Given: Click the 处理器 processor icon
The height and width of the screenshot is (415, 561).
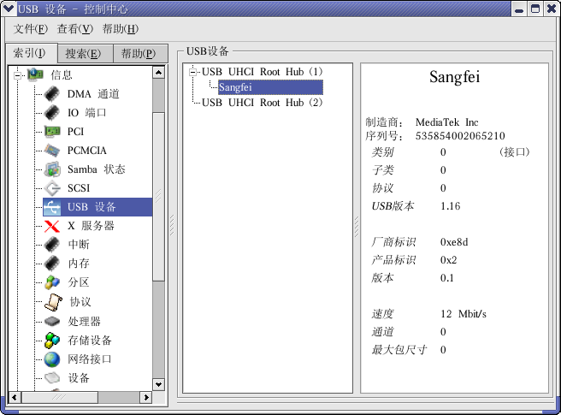Looking at the screenshot, I should pyautogui.click(x=52, y=321).
